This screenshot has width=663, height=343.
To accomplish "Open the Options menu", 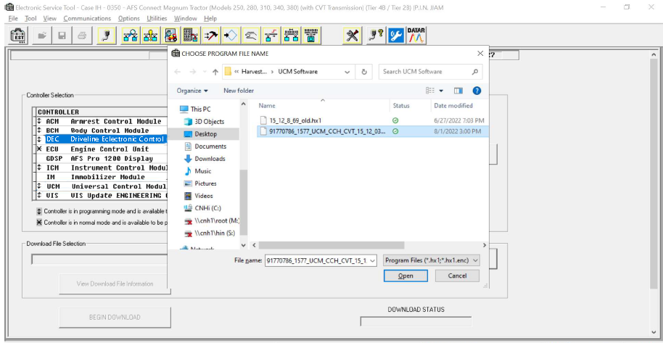I will click(x=129, y=18).
